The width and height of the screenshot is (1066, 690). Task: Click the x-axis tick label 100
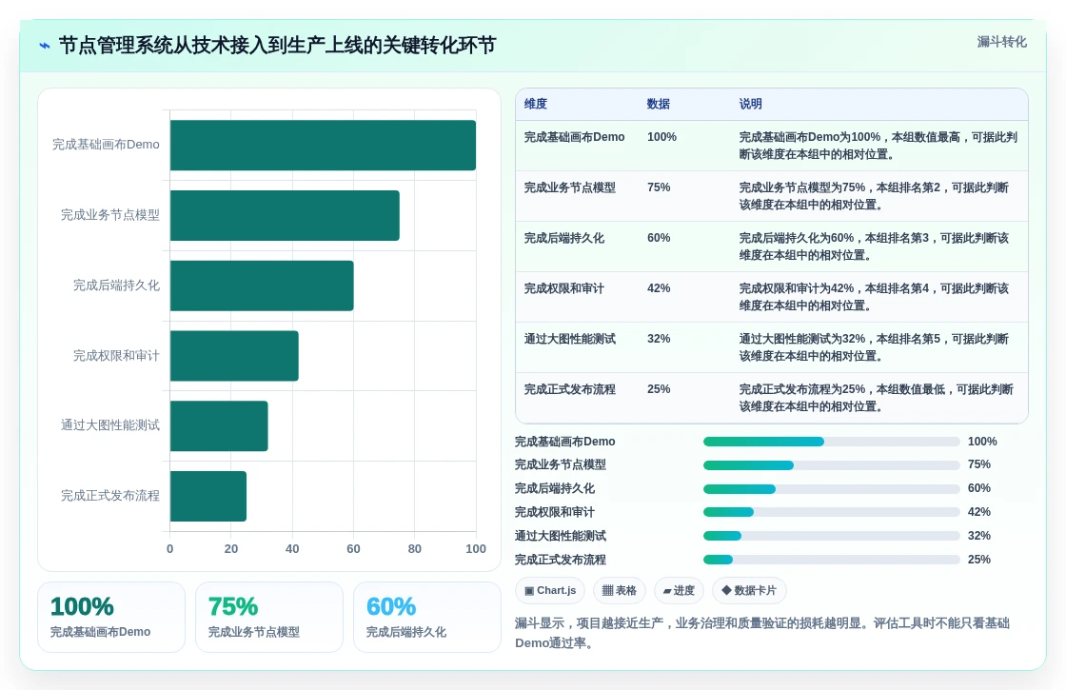click(476, 549)
